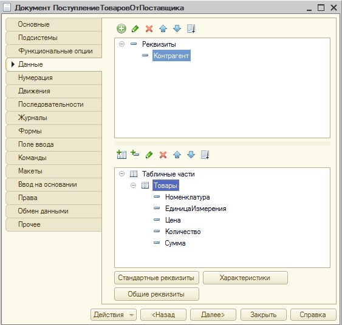342x325 pixels.
Task: Sort attributes list icon in top toolbar
Action: point(191,28)
